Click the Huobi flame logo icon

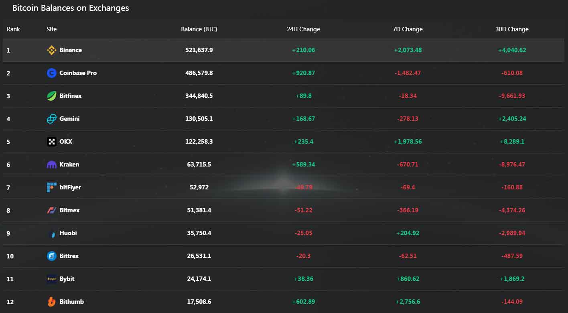[52, 233]
